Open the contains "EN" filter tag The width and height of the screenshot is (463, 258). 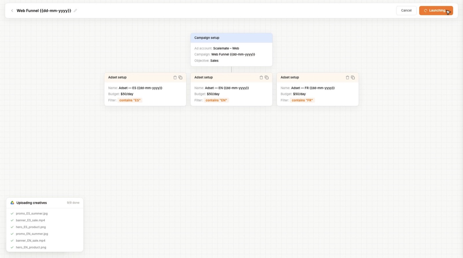point(216,100)
